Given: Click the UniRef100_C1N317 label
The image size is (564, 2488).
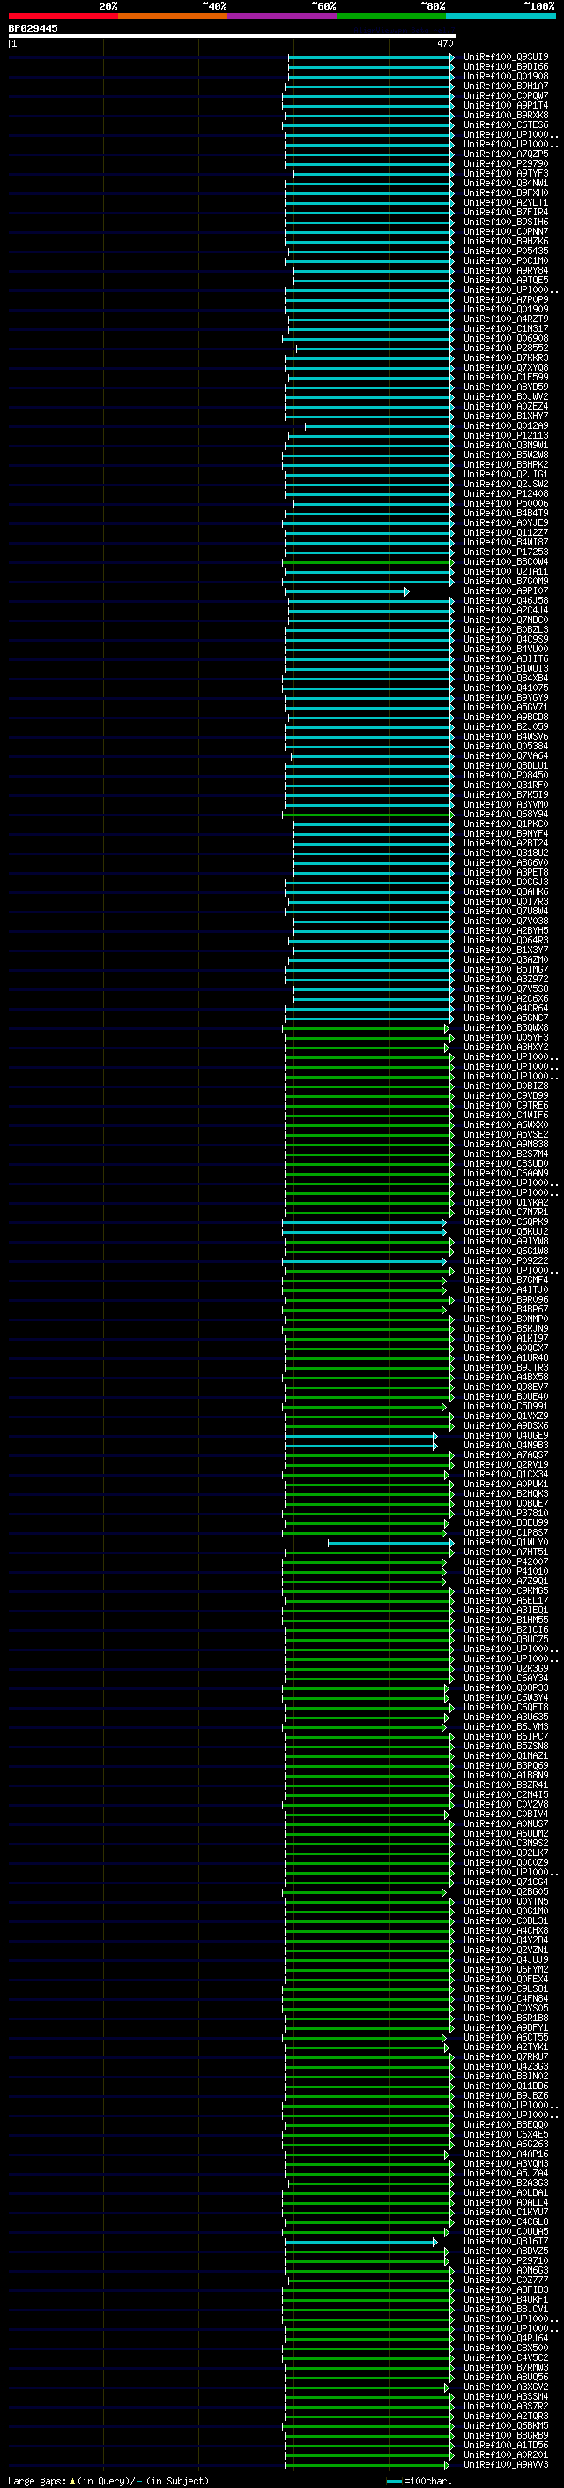Looking at the screenshot, I should 505,328.
